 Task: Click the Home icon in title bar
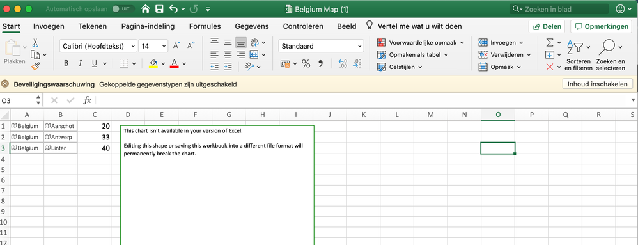point(146,9)
